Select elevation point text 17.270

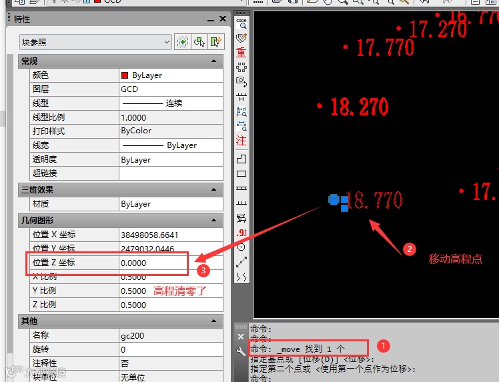[x=438, y=28]
